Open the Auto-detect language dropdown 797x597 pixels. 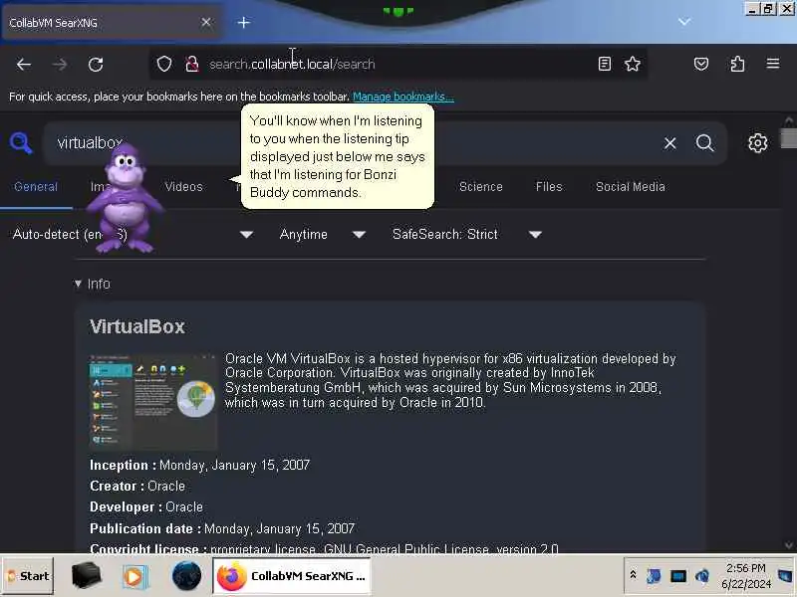click(133, 234)
